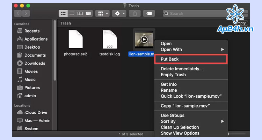Go forward with the right arrow button

[26, 13]
